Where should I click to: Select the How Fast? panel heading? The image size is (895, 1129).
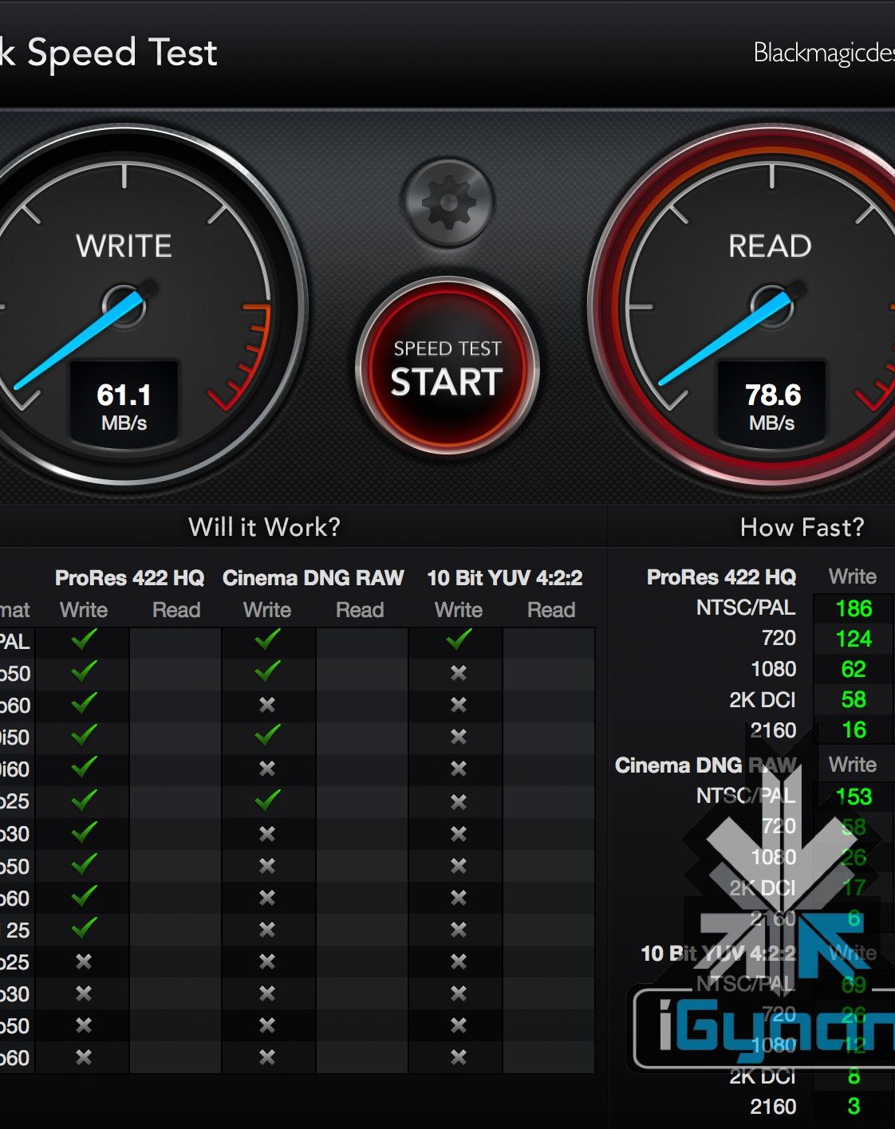(802, 527)
